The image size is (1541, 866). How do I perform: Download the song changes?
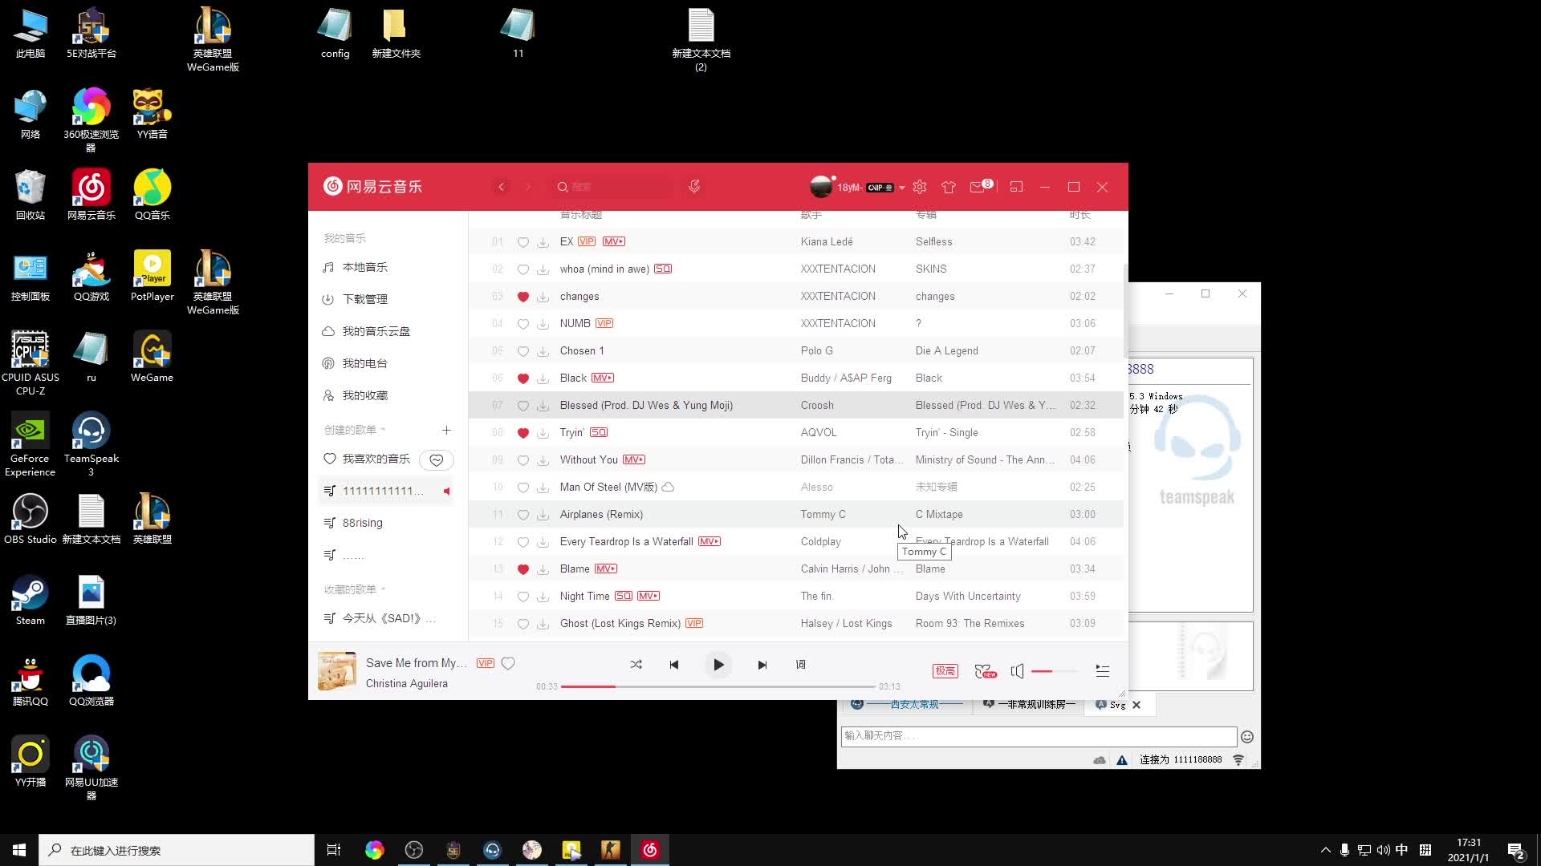pyautogui.click(x=543, y=297)
